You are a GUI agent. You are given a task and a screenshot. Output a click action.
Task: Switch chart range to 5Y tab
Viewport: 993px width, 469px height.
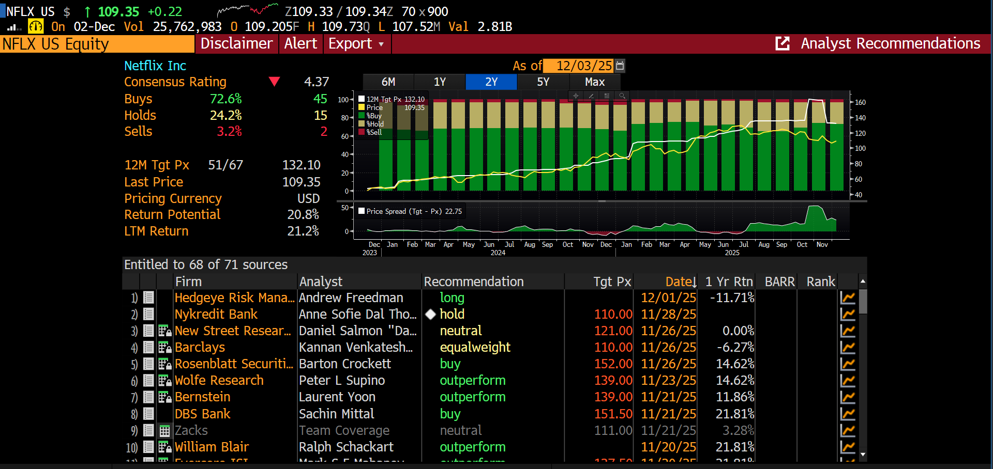(543, 82)
